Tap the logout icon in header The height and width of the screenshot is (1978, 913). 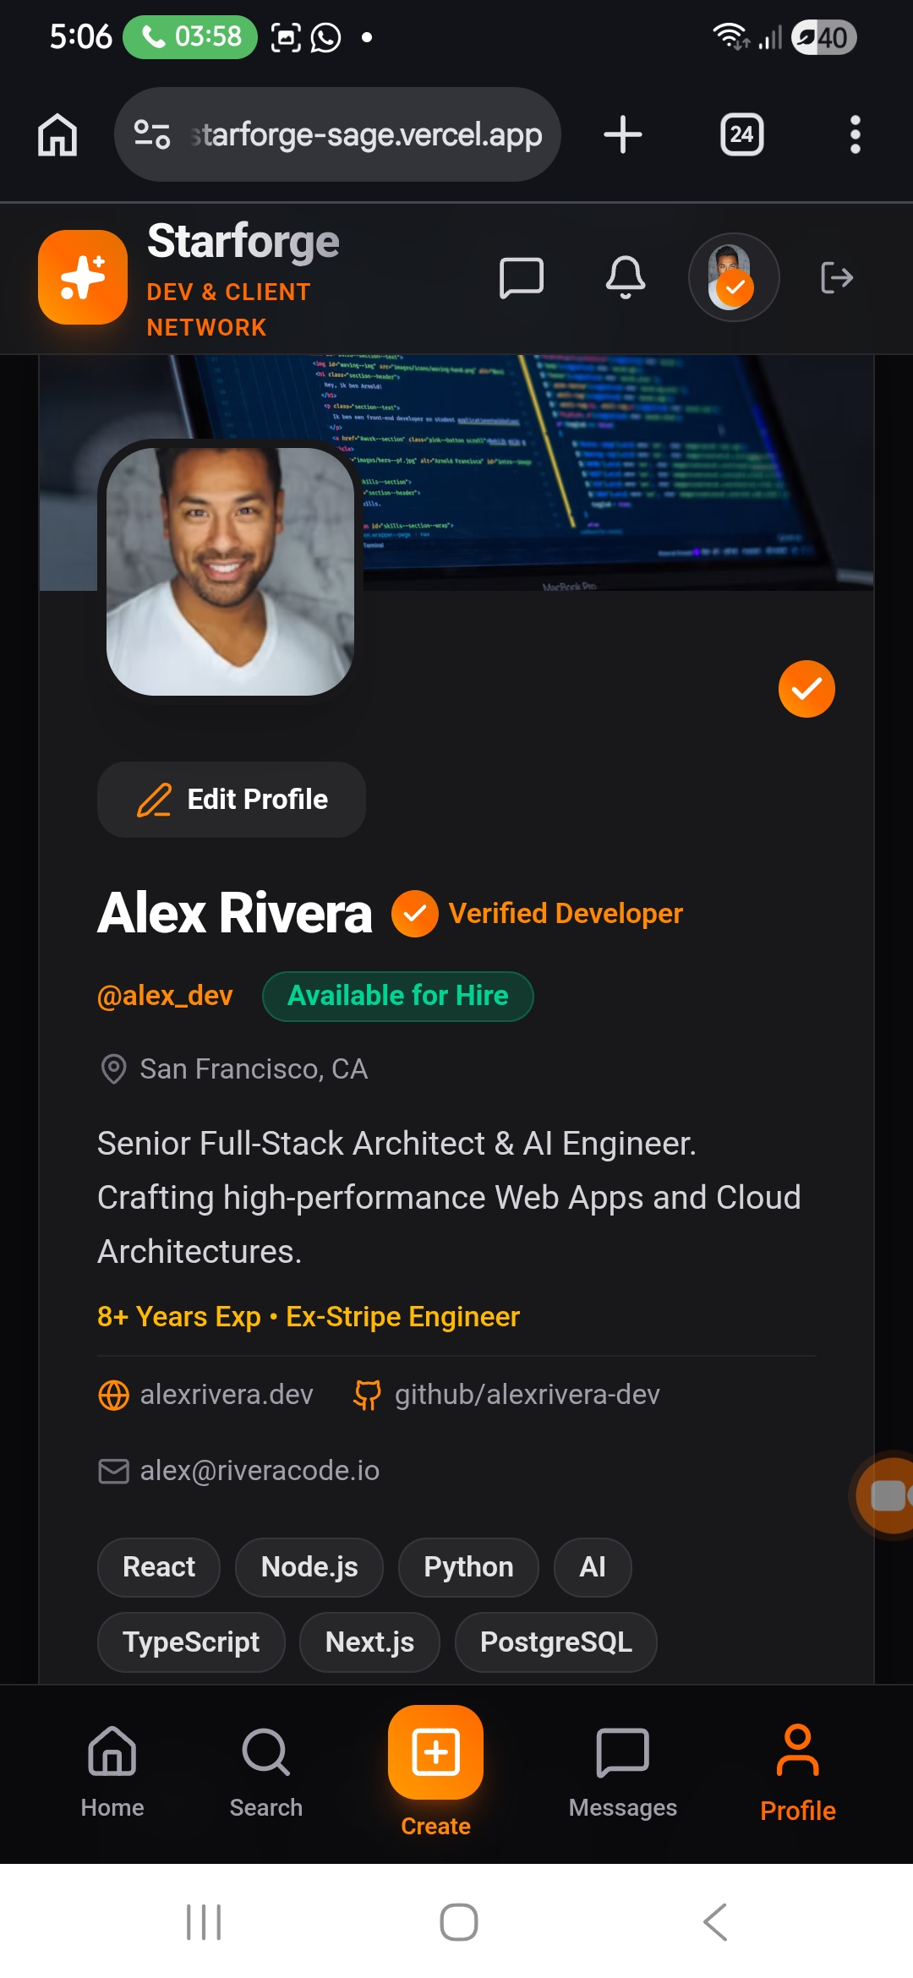(837, 277)
